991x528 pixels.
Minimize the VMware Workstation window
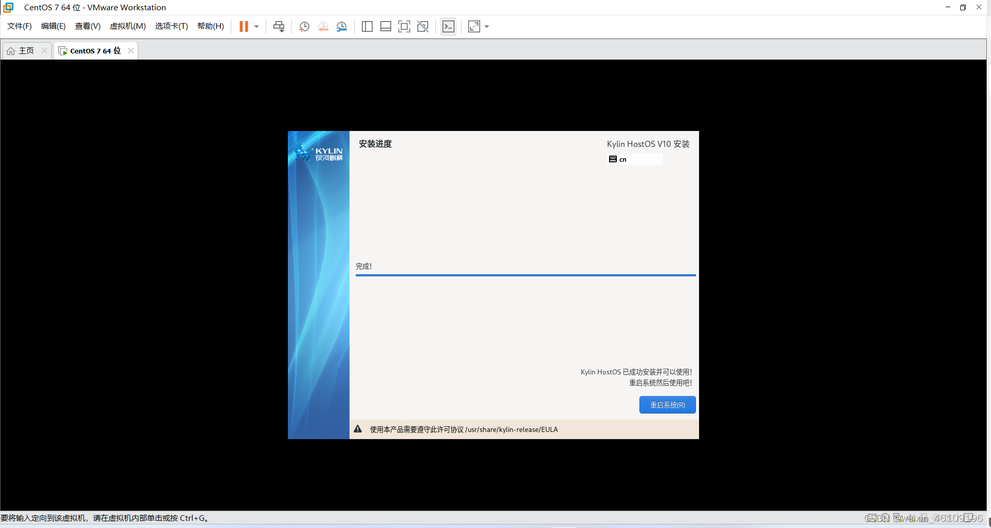click(948, 7)
